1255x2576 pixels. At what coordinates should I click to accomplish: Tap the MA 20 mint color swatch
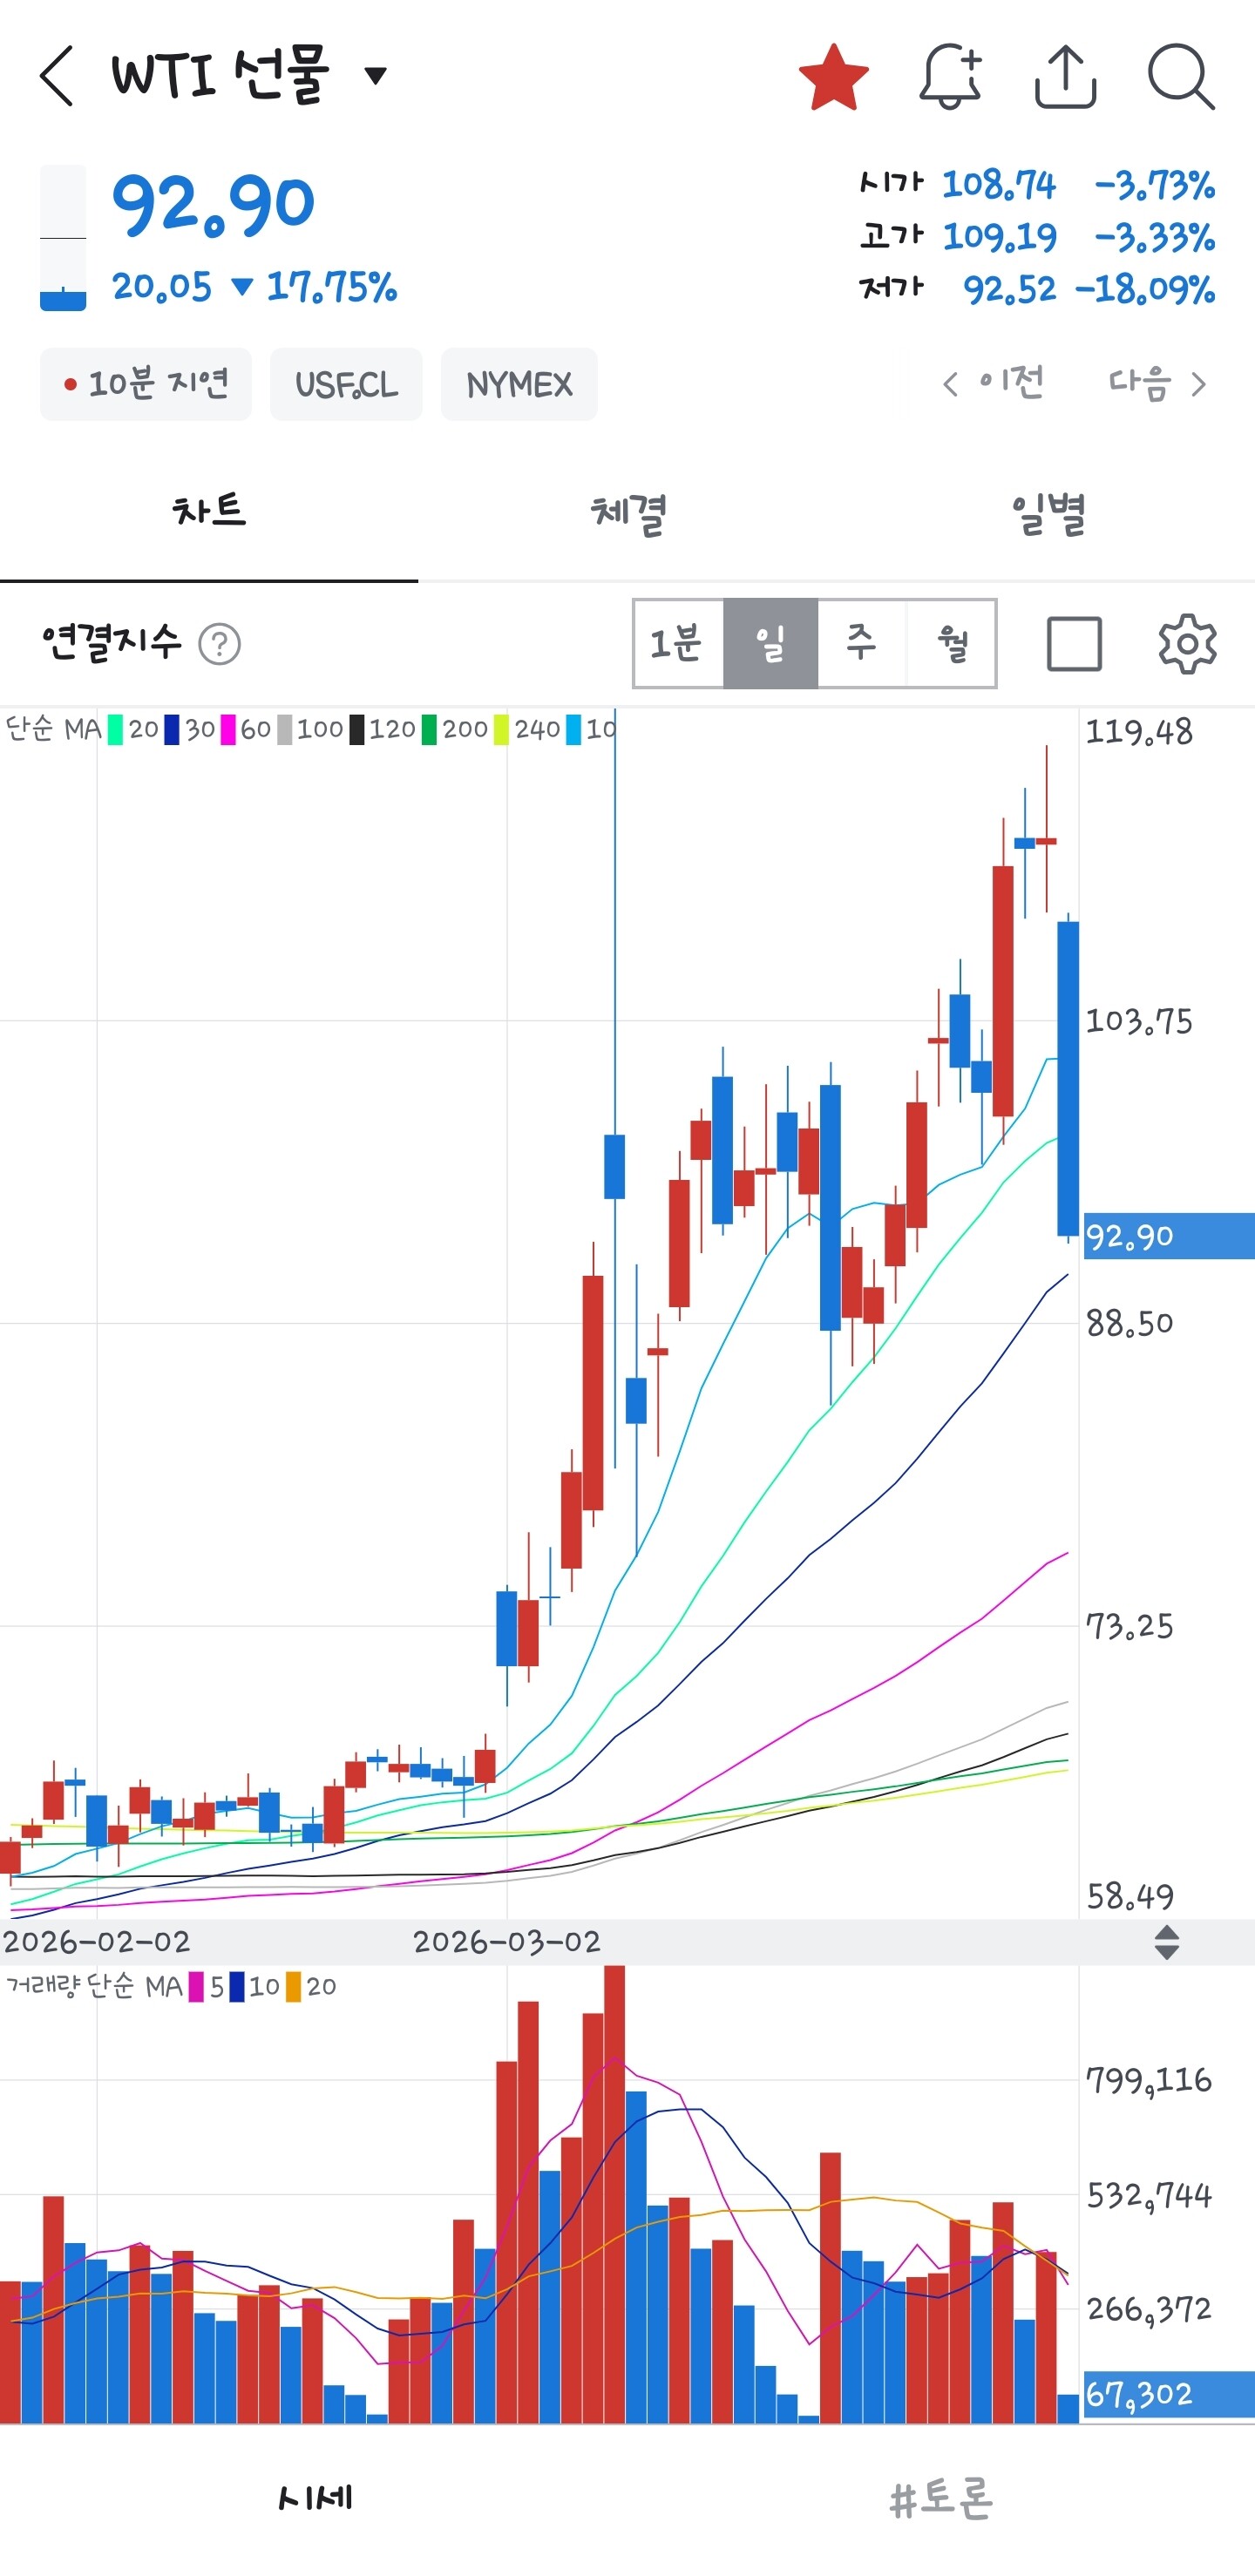click(x=115, y=729)
